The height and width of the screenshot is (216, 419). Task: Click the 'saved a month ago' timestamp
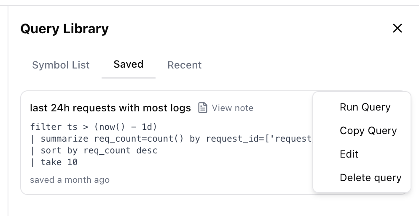70,180
